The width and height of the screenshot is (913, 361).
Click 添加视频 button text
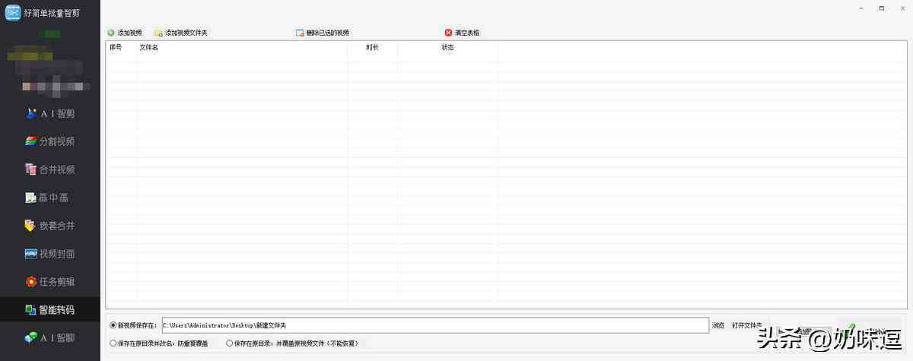tap(129, 33)
